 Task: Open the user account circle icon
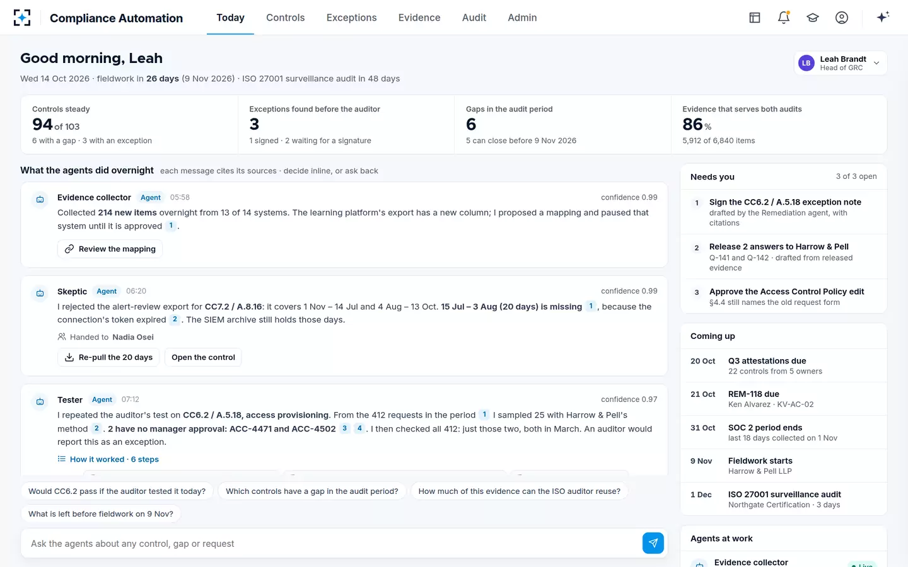(842, 18)
